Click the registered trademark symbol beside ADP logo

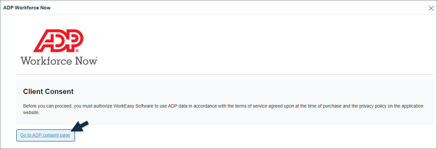(77, 51)
